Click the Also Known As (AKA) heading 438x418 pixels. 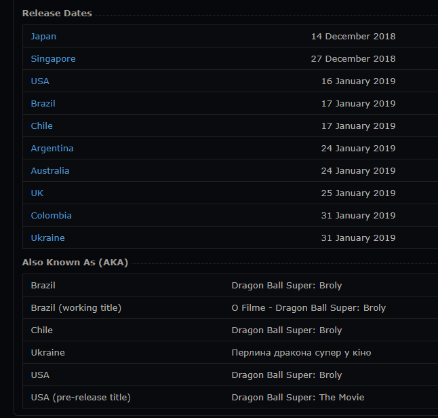click(x=75, y=263)
